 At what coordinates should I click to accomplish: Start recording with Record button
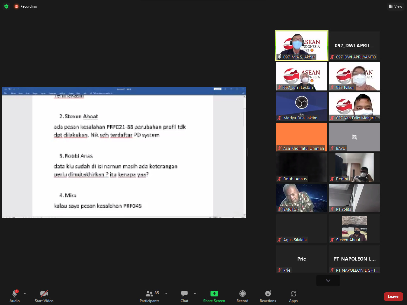242,296
